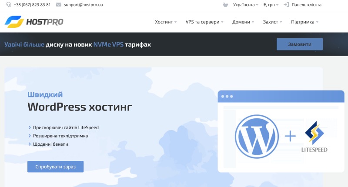Open the ₴, грн currency dropdown
Image resolution: width=348 pixels, height=187 pixels.
(x=271, y=5)
